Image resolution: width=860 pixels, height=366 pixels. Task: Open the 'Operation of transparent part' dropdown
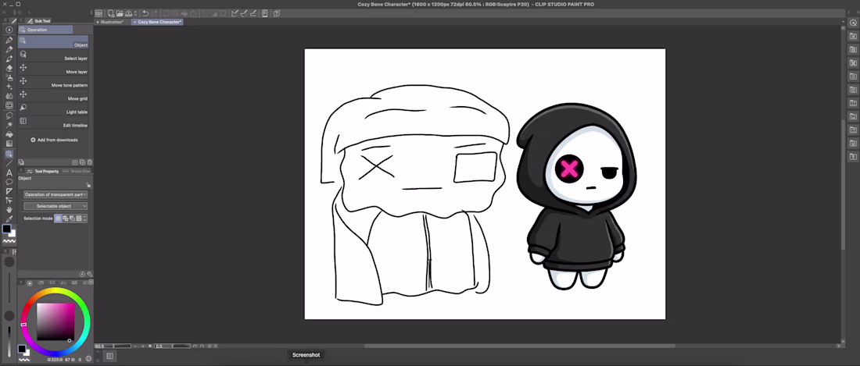(x=55, y=194)
